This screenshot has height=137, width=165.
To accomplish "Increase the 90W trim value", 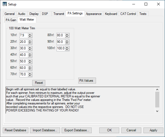I will [x=67, y=41].
